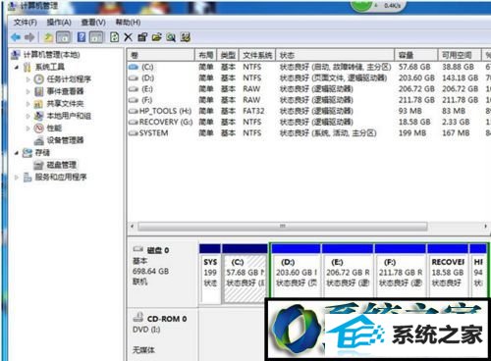Open the 帮助(H) menu
Image resolution: width=491 pixels, height=361 pixels.
128,23
